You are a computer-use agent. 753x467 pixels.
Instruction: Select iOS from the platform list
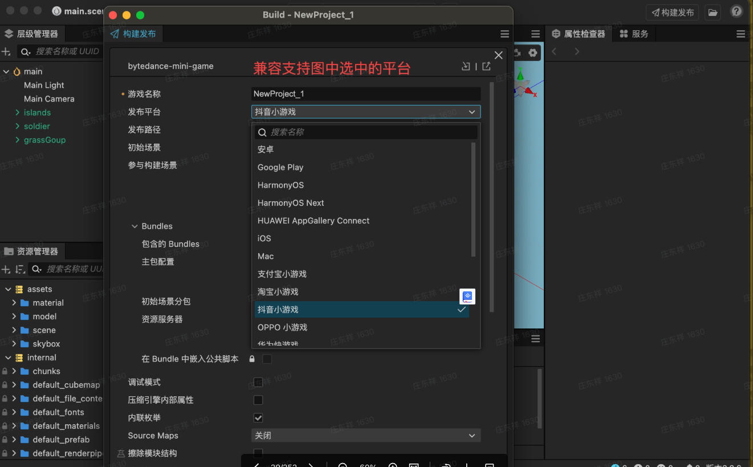[x=264, y=238]
